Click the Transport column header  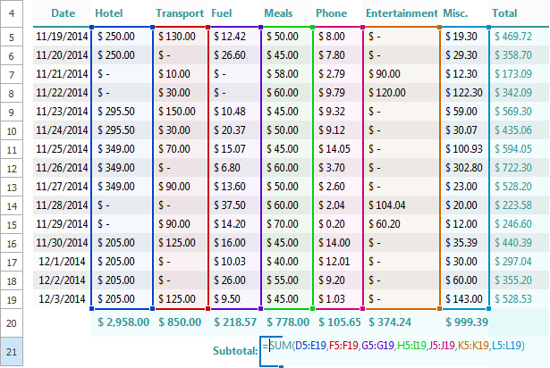pyautogui.click(x=180, y=13)
